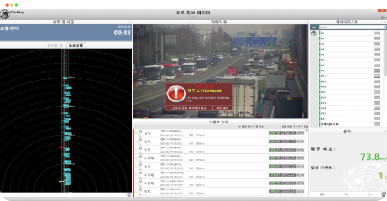Click the red exclamation alert icon

tap(176, 94)
